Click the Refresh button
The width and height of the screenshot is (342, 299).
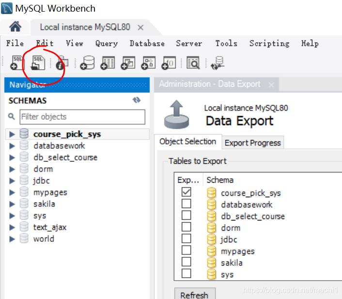(x=195, y=295)
